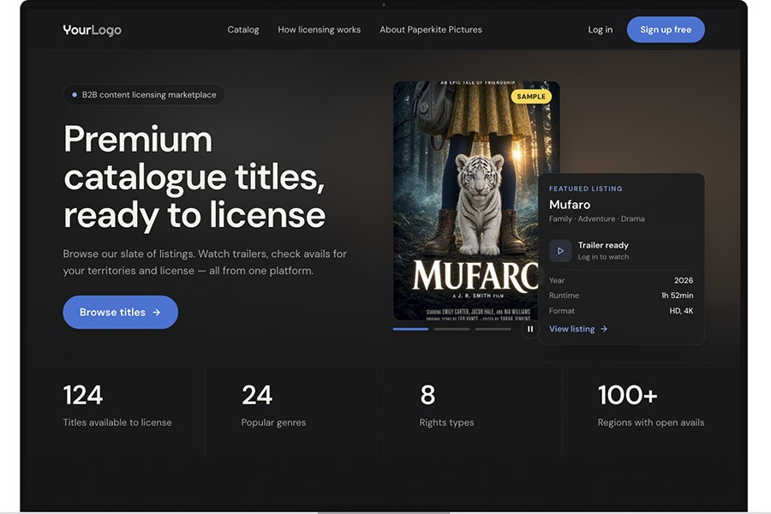
Task: Go to About Paperkite Pictures
Action: (x=431, y=29)
